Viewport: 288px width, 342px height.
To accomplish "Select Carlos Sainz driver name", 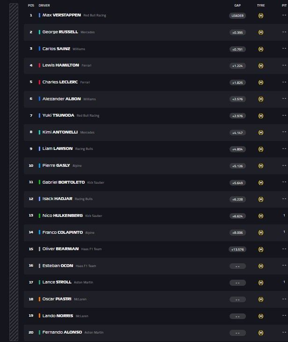I will tap(56, 49).
